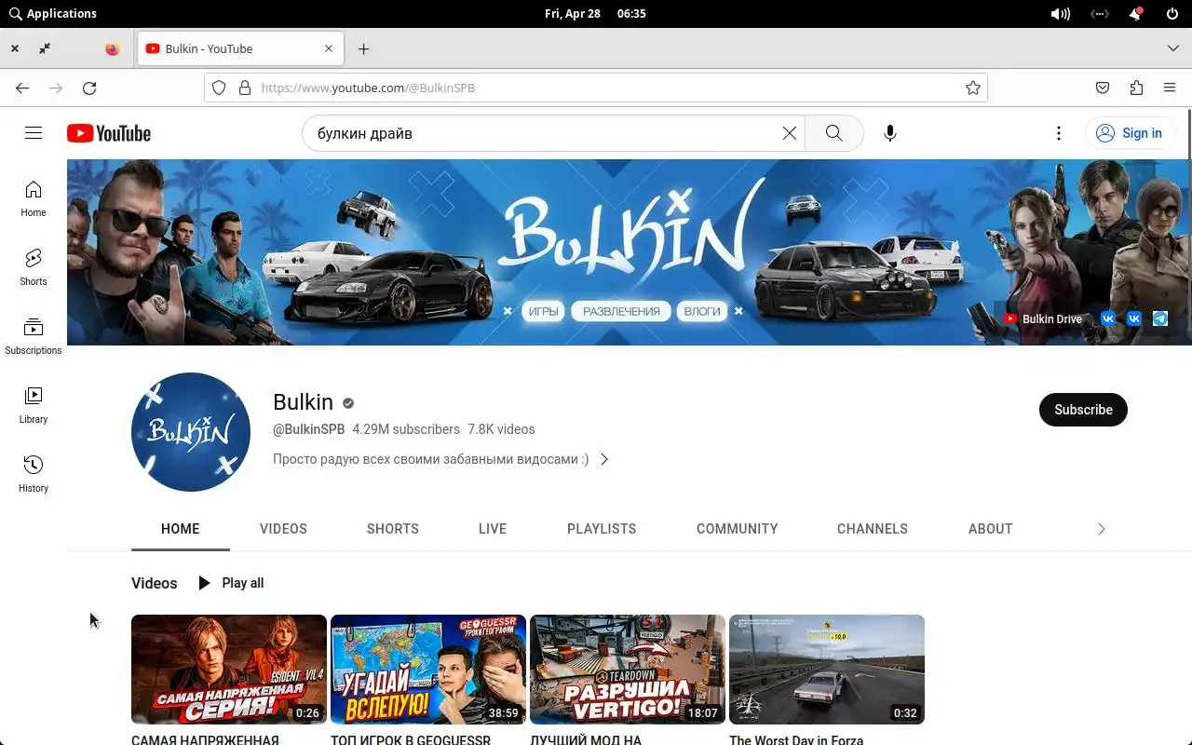The width and height of the screenshot is (1192, 745).
Task: Switch to the PLAYLISTS tab
Action: tap(602, 529)
